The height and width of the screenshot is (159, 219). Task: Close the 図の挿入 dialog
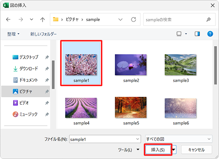212,5
